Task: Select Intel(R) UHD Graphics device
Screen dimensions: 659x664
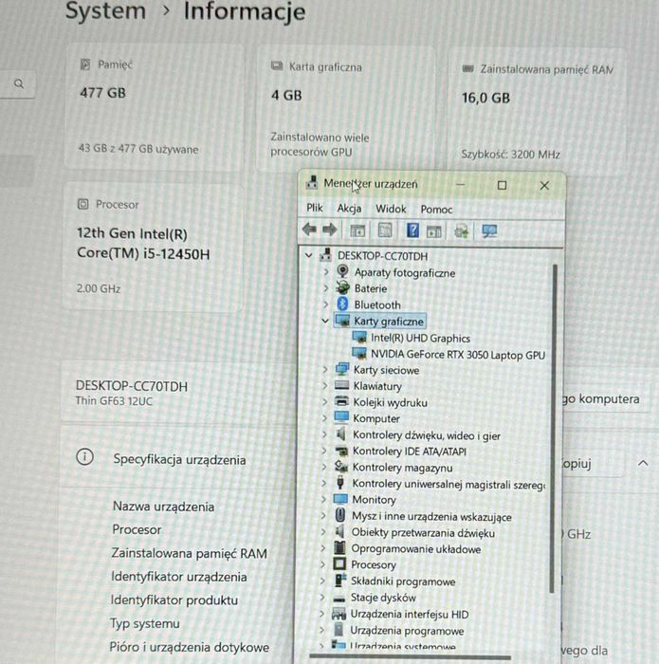Action: point(420,338)
